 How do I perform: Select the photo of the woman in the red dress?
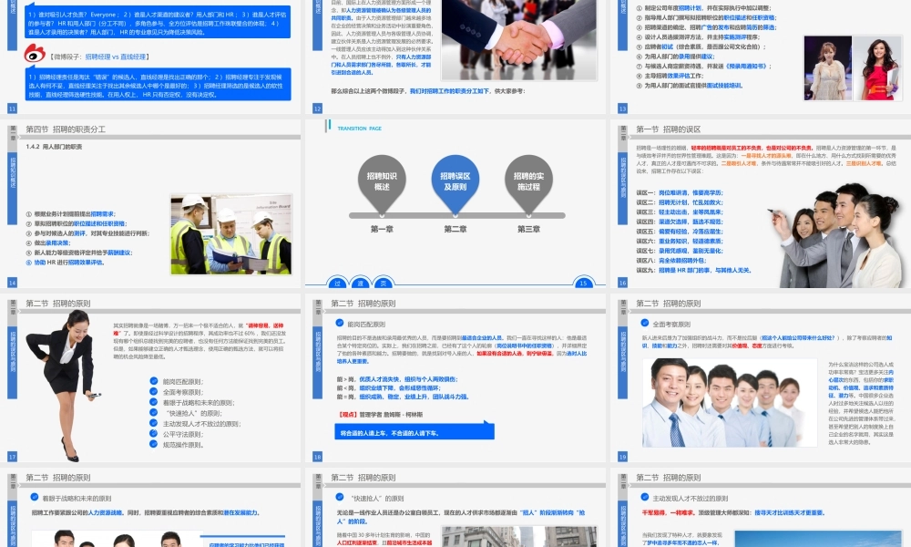click(x=878, y=68)
